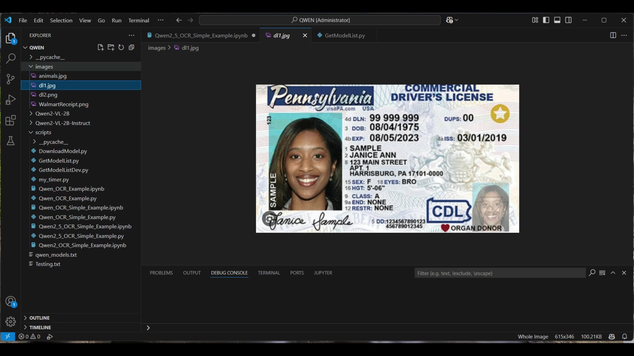Image resolution: width=634 pixels, height=356 pixels.
Task: Click the 'images' breadcrumb link
Action: [x=157, y=48]
